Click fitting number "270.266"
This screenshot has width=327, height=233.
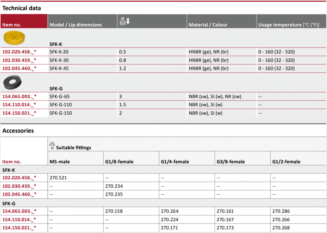pyautogui.click(x=281, y=219)
